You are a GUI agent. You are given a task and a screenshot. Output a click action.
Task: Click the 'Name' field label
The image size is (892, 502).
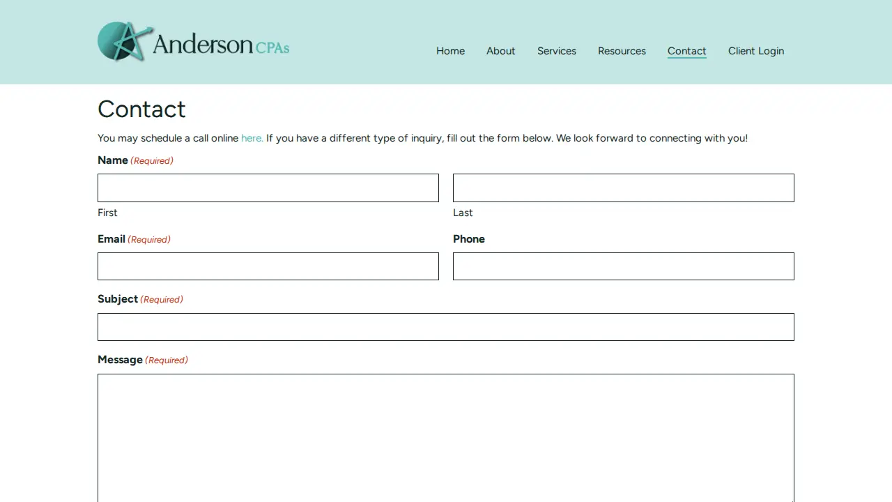coord(113,160)
